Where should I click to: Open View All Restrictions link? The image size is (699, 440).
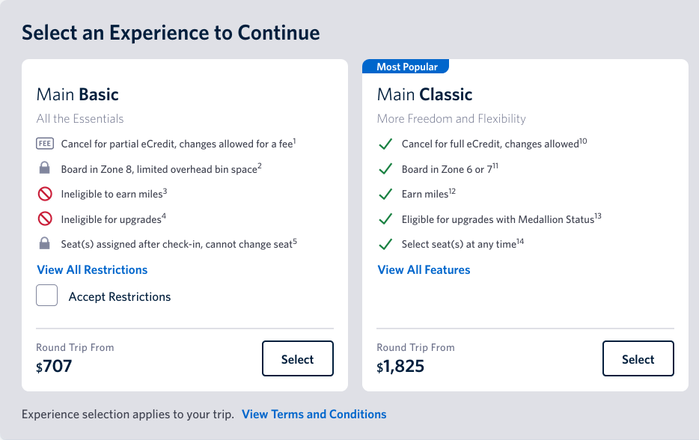point(92,269)
